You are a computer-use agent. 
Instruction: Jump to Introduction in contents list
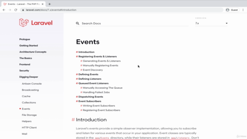[x=86, y=52]
